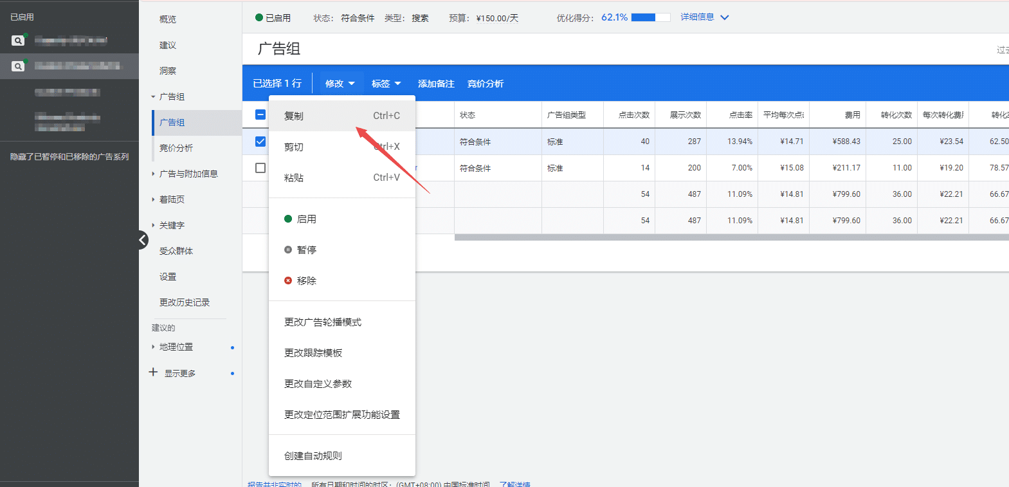The width and height of the screenshot is (1009, 487).
Task: Open 竞价分析 under the 广告组 tree
Action: point(176,148)
